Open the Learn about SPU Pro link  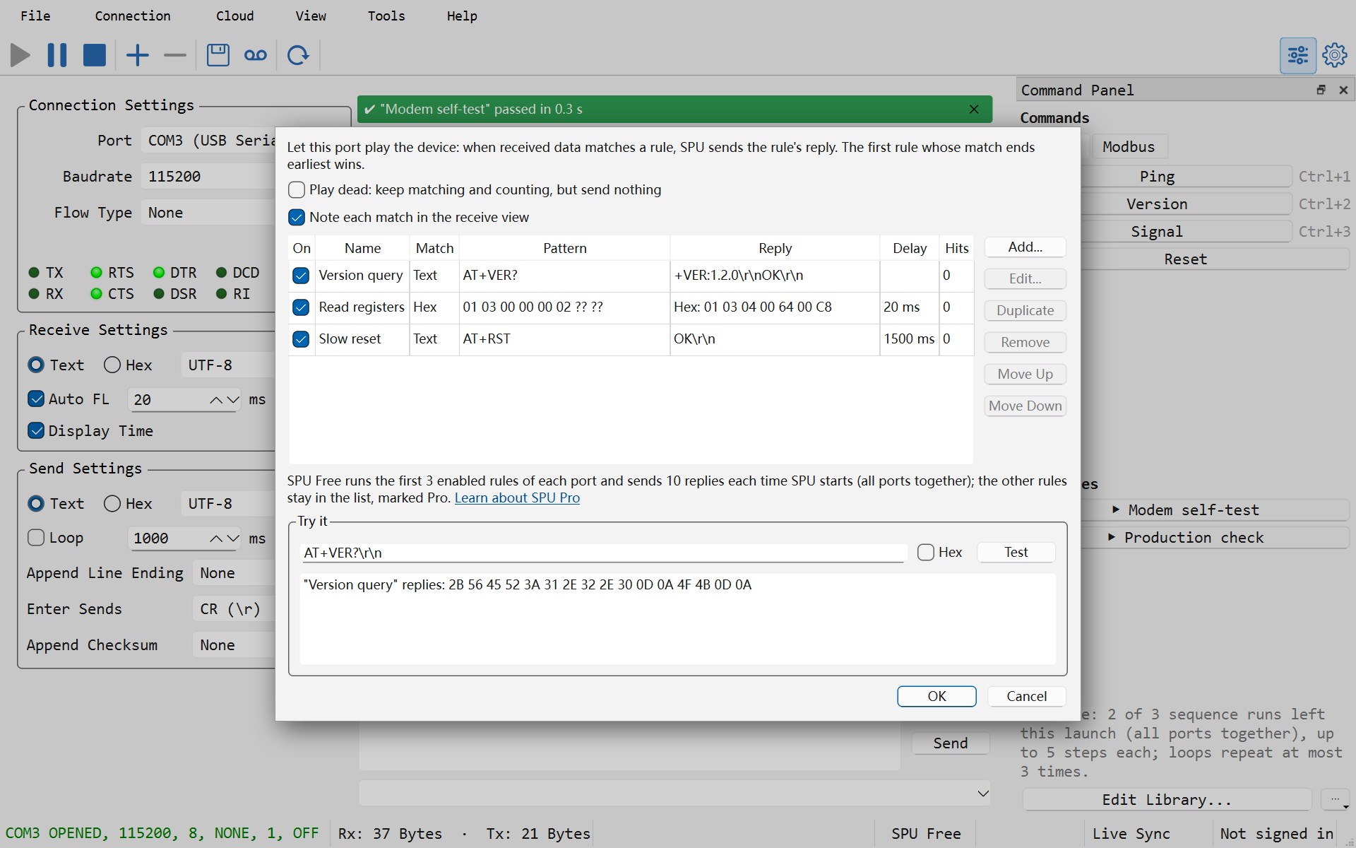pos(517,498)
